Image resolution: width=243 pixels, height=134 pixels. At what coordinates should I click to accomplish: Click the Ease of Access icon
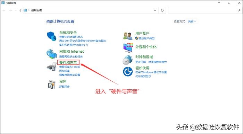pyautogui.click(x=128, y=72)
